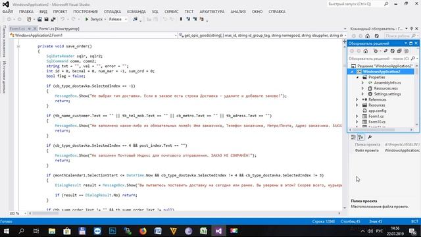
Task: Click the Refresh icon in Обозреватель решений toolbar
Action: (x=392, y=51)
